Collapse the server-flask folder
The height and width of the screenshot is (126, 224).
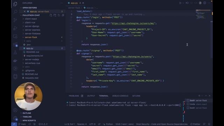tap(31, 37)
